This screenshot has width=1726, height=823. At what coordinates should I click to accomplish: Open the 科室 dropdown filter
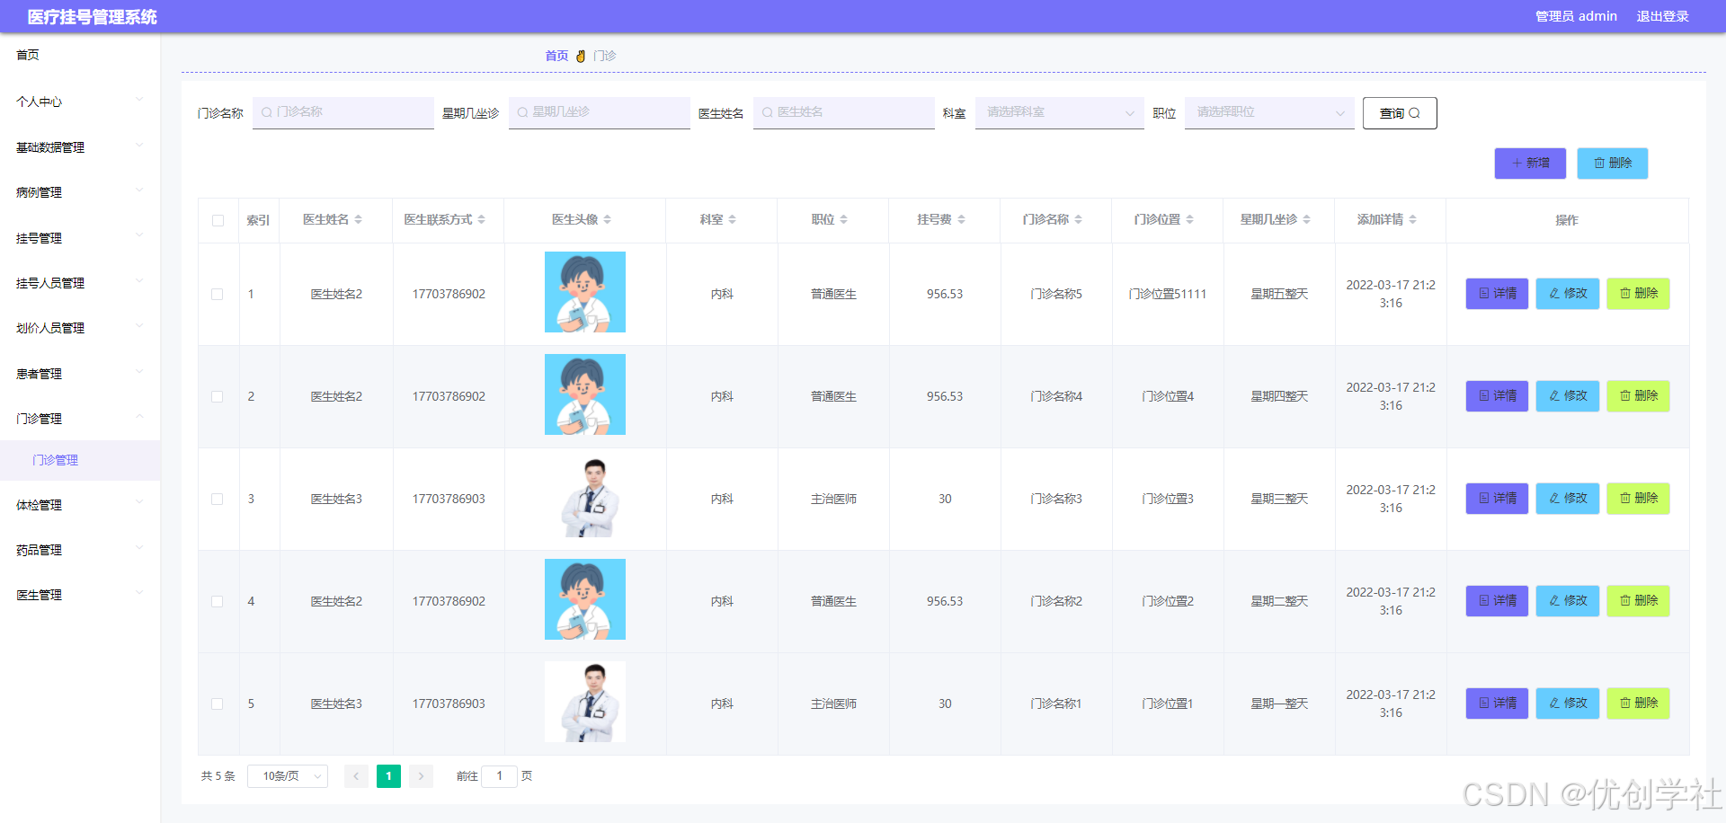click(x=1060, y=112)
